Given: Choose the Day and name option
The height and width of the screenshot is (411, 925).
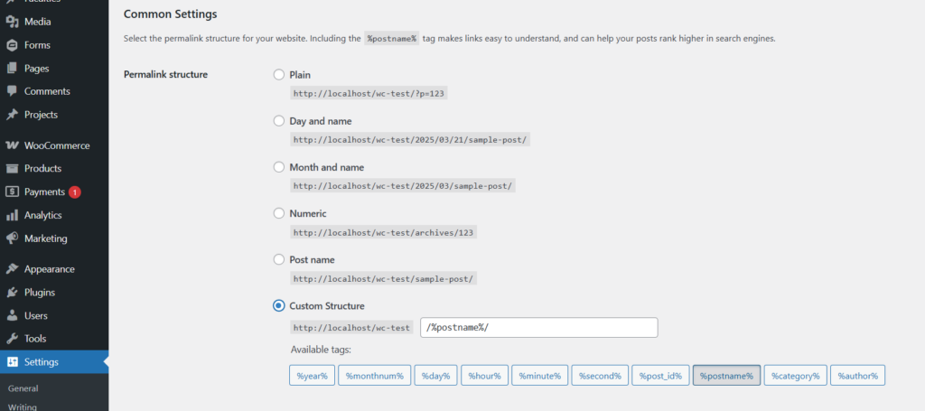Looking at the screenshot, I should pos(279,121).
